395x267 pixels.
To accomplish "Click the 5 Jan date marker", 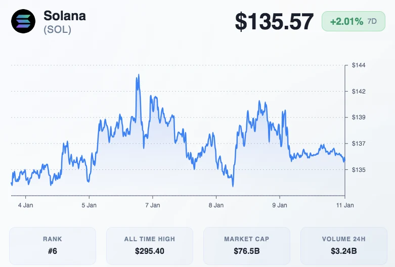I will point(89,205).
